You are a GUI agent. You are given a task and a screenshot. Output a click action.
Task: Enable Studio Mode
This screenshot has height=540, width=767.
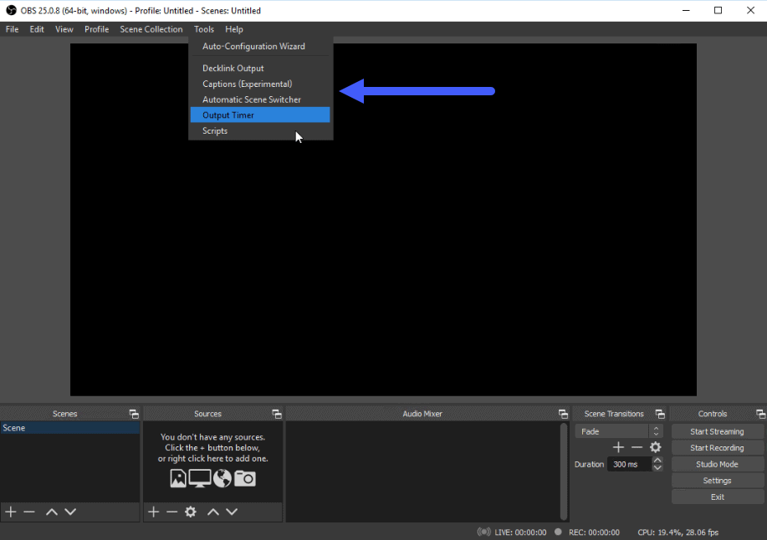tap(717, 464)
